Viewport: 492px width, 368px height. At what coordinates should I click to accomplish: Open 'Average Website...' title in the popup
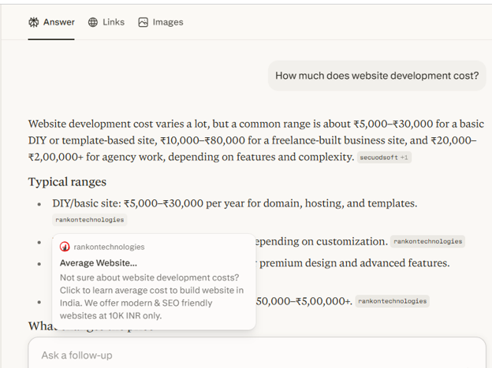(99, 263)
